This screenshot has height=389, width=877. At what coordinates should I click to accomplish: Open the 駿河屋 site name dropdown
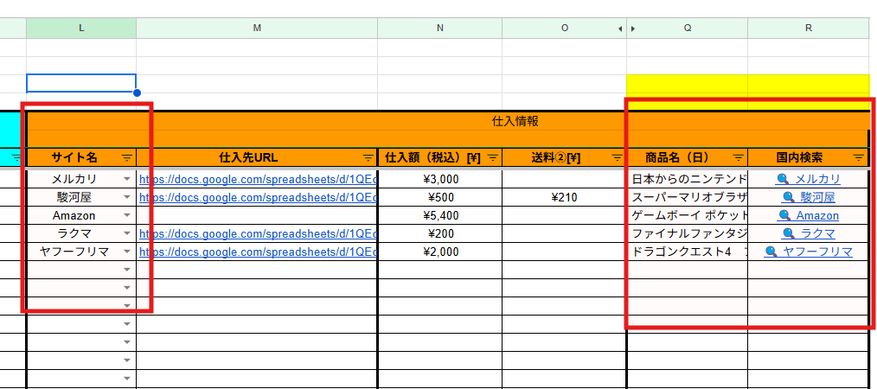[x=127, y=197]
